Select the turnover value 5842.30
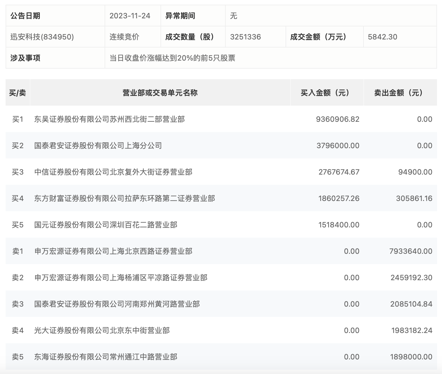The image size is (442, 374). coord(383,37)
